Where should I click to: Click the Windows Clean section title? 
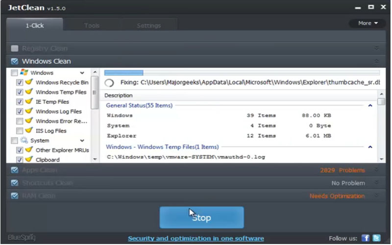46,61
